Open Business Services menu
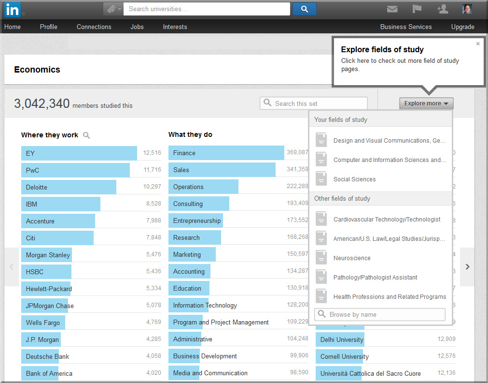Viewport: 488px width, 383px height. tap(406, 27)
